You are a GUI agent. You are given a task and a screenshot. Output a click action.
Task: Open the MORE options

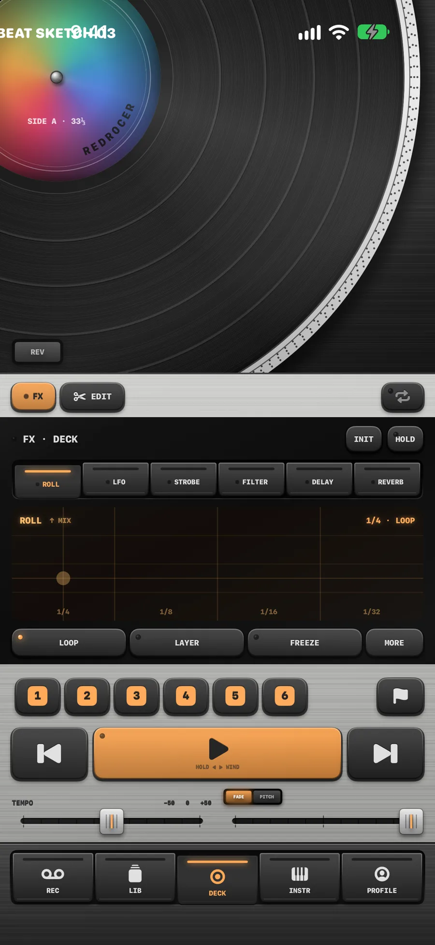pyautogui.click(x=394, y=642)
